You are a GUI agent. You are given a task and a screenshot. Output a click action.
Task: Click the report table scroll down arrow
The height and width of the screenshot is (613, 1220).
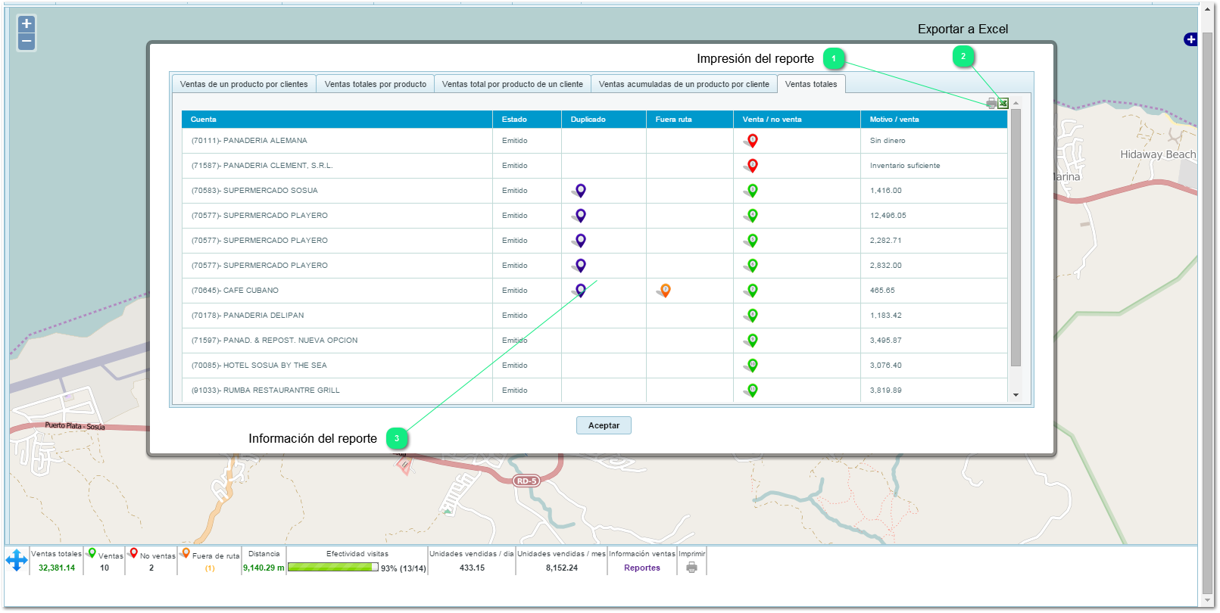(x=1016, y=395)
